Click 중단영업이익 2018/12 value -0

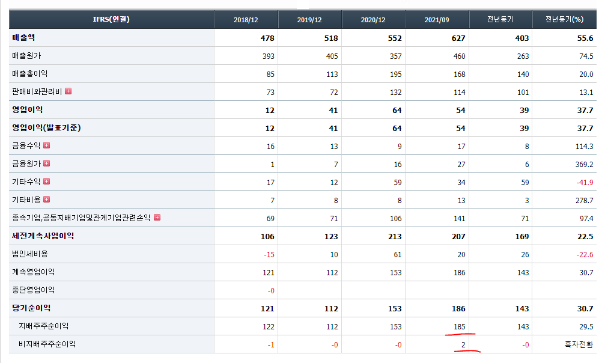[x=271, y=291]
